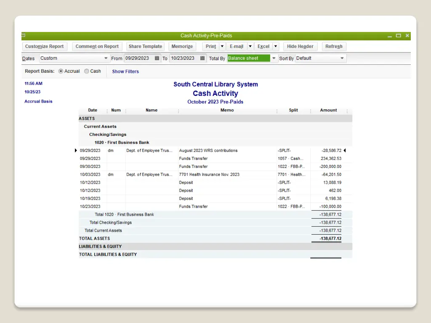Click the To date field

click(185, 58)
